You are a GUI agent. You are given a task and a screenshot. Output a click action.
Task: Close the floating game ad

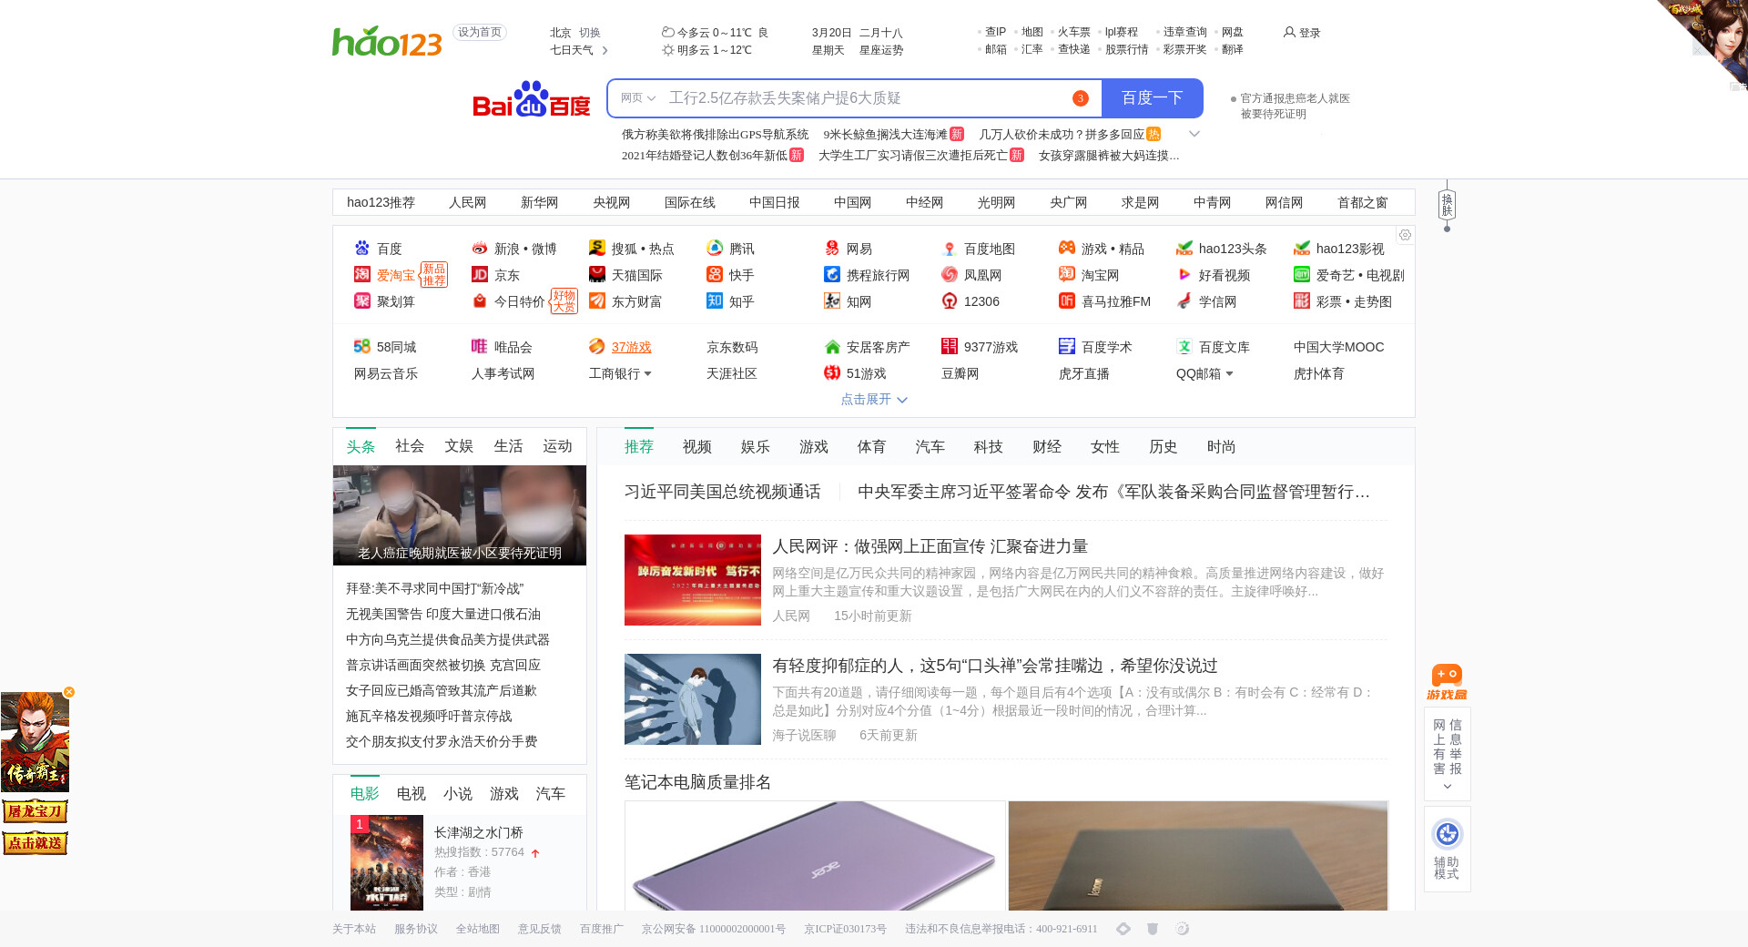click(x=69, y=692)
